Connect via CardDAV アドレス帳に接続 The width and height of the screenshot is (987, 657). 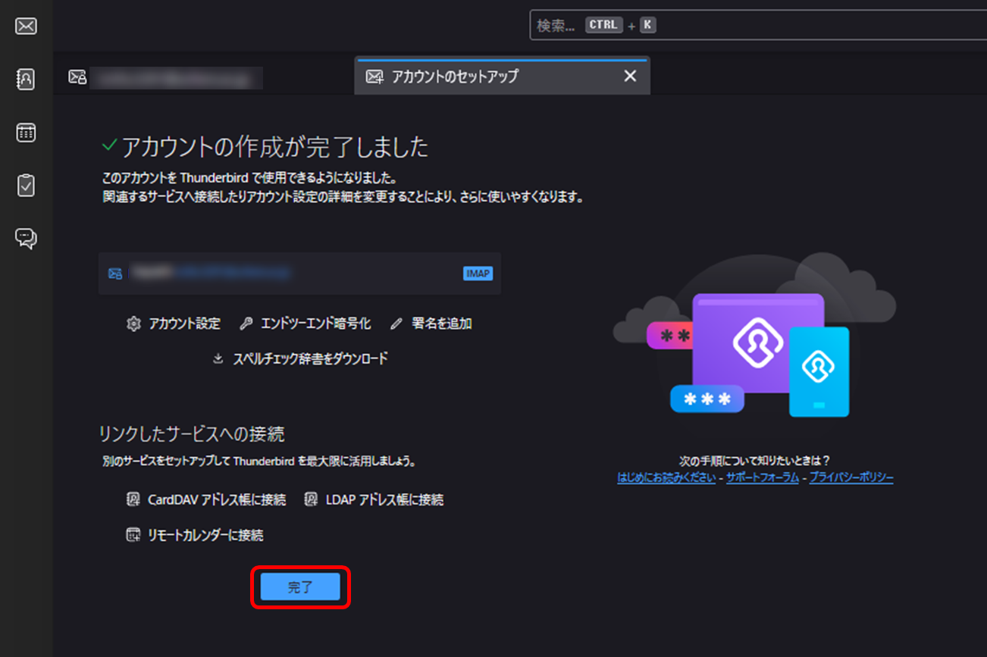coord(205,499)
